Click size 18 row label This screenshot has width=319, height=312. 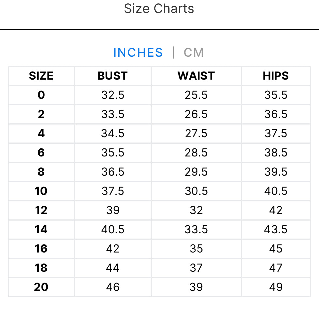point(41,268)
